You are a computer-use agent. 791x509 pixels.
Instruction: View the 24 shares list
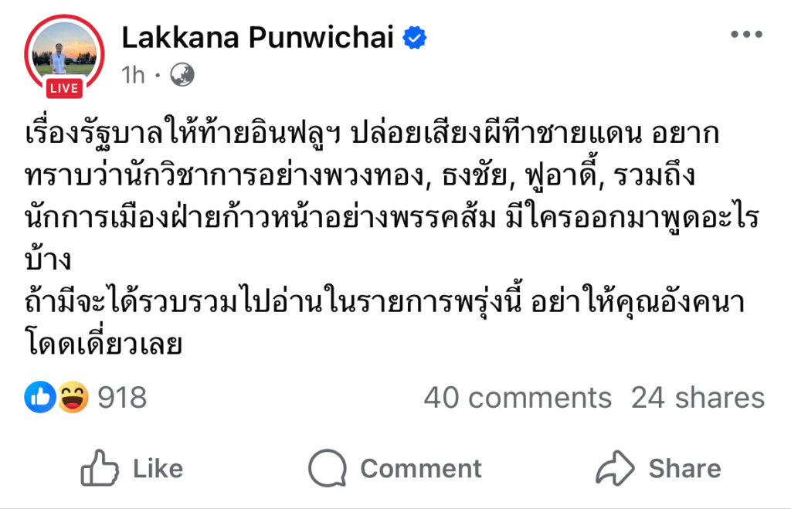(698, 398)
